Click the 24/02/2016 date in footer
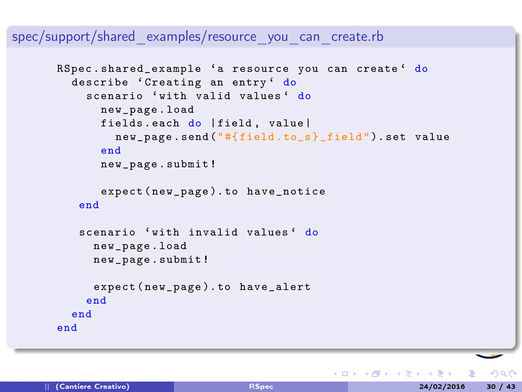This screenshot has height=392, width=522. click(442, 387)
